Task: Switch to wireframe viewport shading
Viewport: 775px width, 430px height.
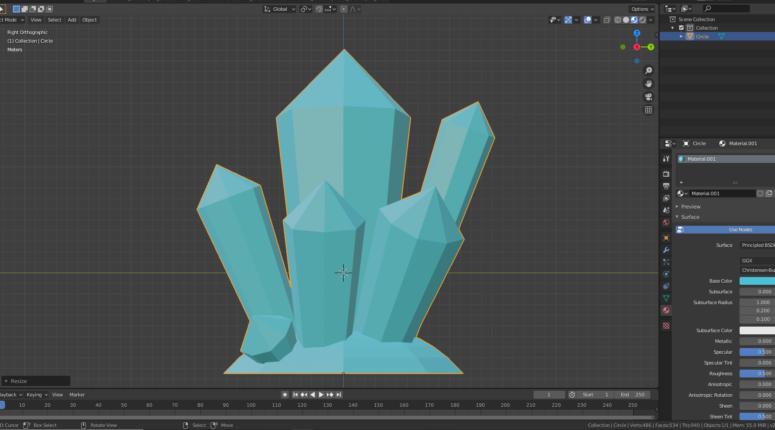Action: coord(618,20)
